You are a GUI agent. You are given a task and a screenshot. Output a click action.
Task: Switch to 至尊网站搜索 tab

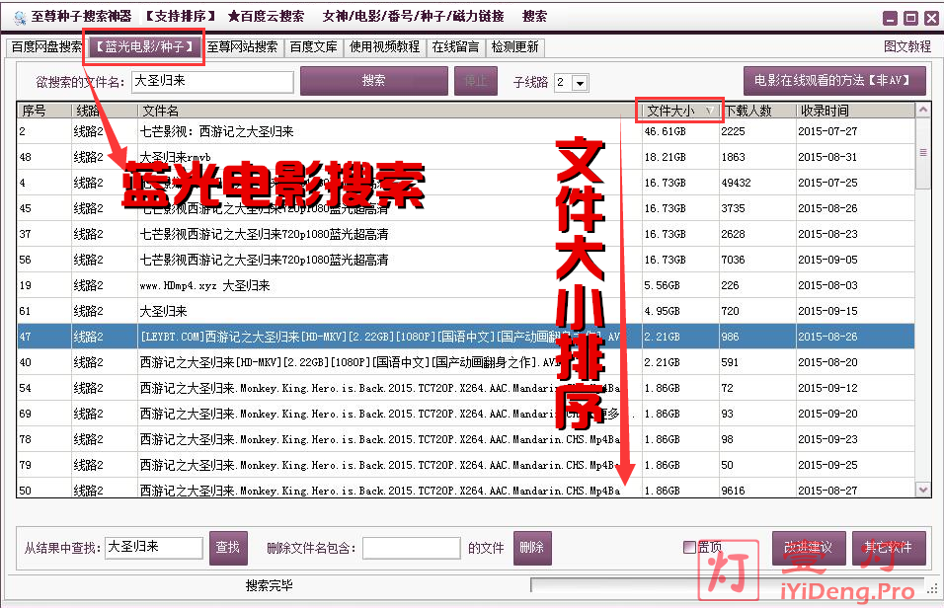click(x=242, y=47)
